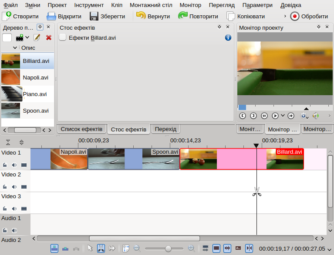Set zone in point in the project monitor

point(243,116)
